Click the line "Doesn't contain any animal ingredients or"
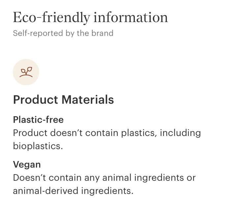Viewport: 238px width, 214px height. coord(104,178)
